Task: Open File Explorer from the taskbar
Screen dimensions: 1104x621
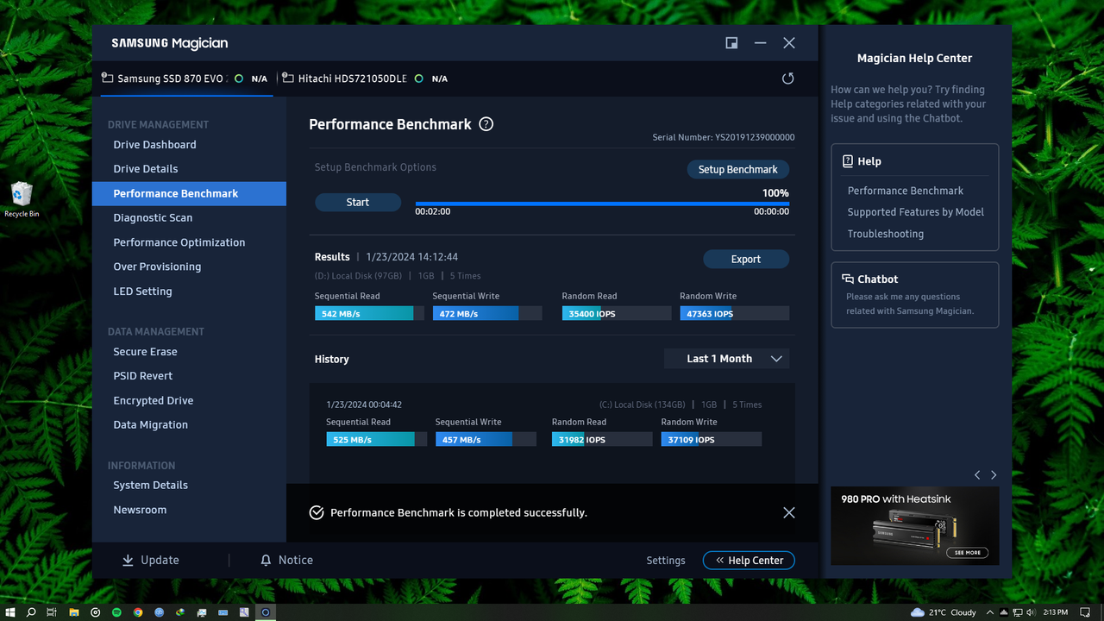Action: pyautogui.click(x=73, y=612)
